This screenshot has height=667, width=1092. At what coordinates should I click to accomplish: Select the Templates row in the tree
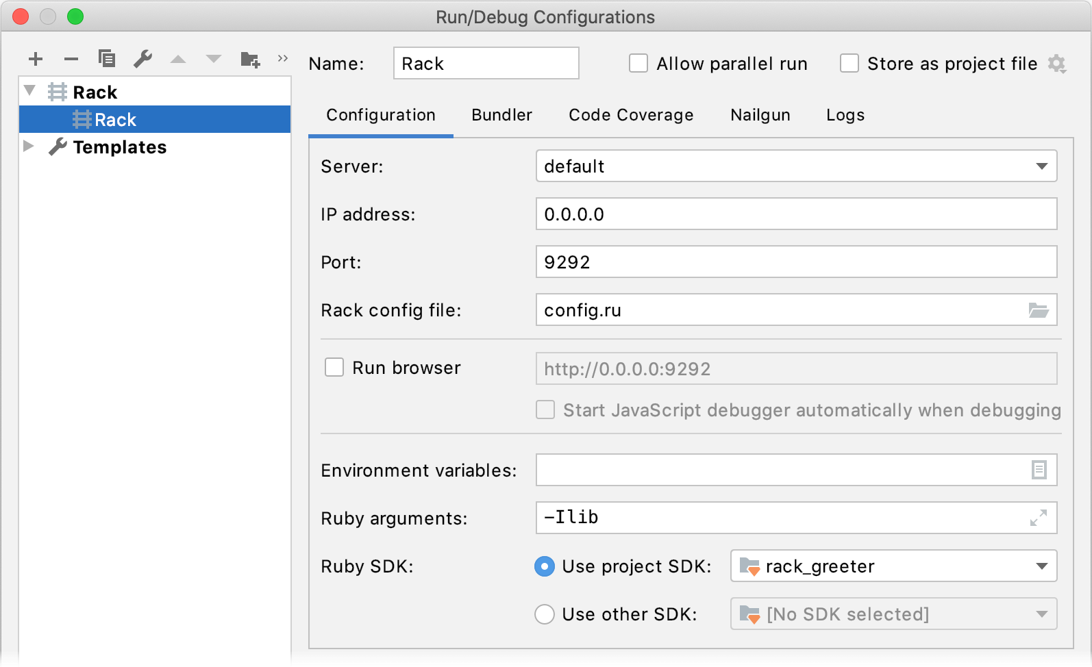pyautogui.click(x=155, y=147)
